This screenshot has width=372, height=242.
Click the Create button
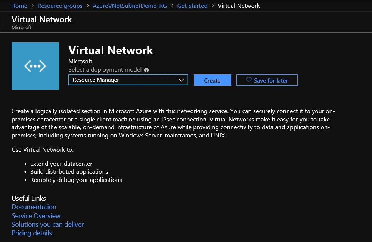point(213,80)
